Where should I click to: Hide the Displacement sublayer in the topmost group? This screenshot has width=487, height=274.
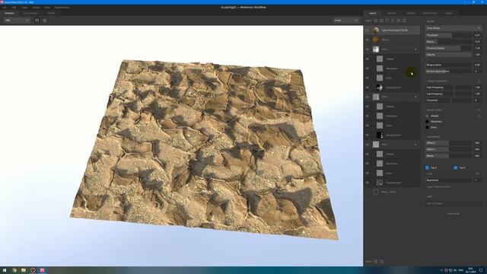click(367, 88)
